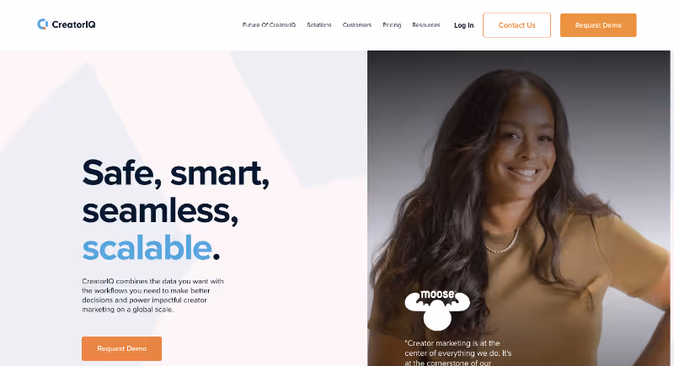Expand the Resources navigation dropdown

(x=426, y=25)
